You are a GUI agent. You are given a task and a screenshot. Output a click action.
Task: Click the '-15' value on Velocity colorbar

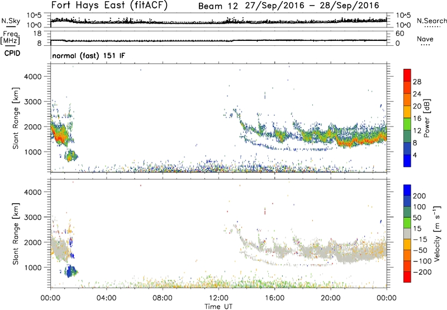tap(420, 239)
